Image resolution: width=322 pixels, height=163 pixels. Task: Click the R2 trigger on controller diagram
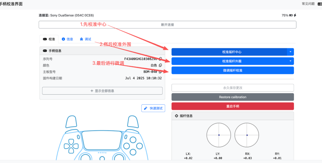click(x=134, y=122)
